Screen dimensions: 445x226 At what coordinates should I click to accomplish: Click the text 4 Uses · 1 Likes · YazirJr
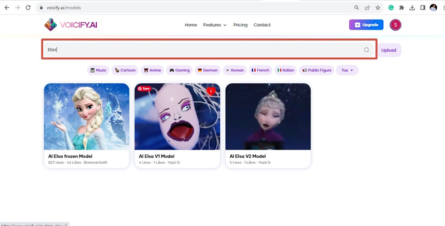coord(160,163)
